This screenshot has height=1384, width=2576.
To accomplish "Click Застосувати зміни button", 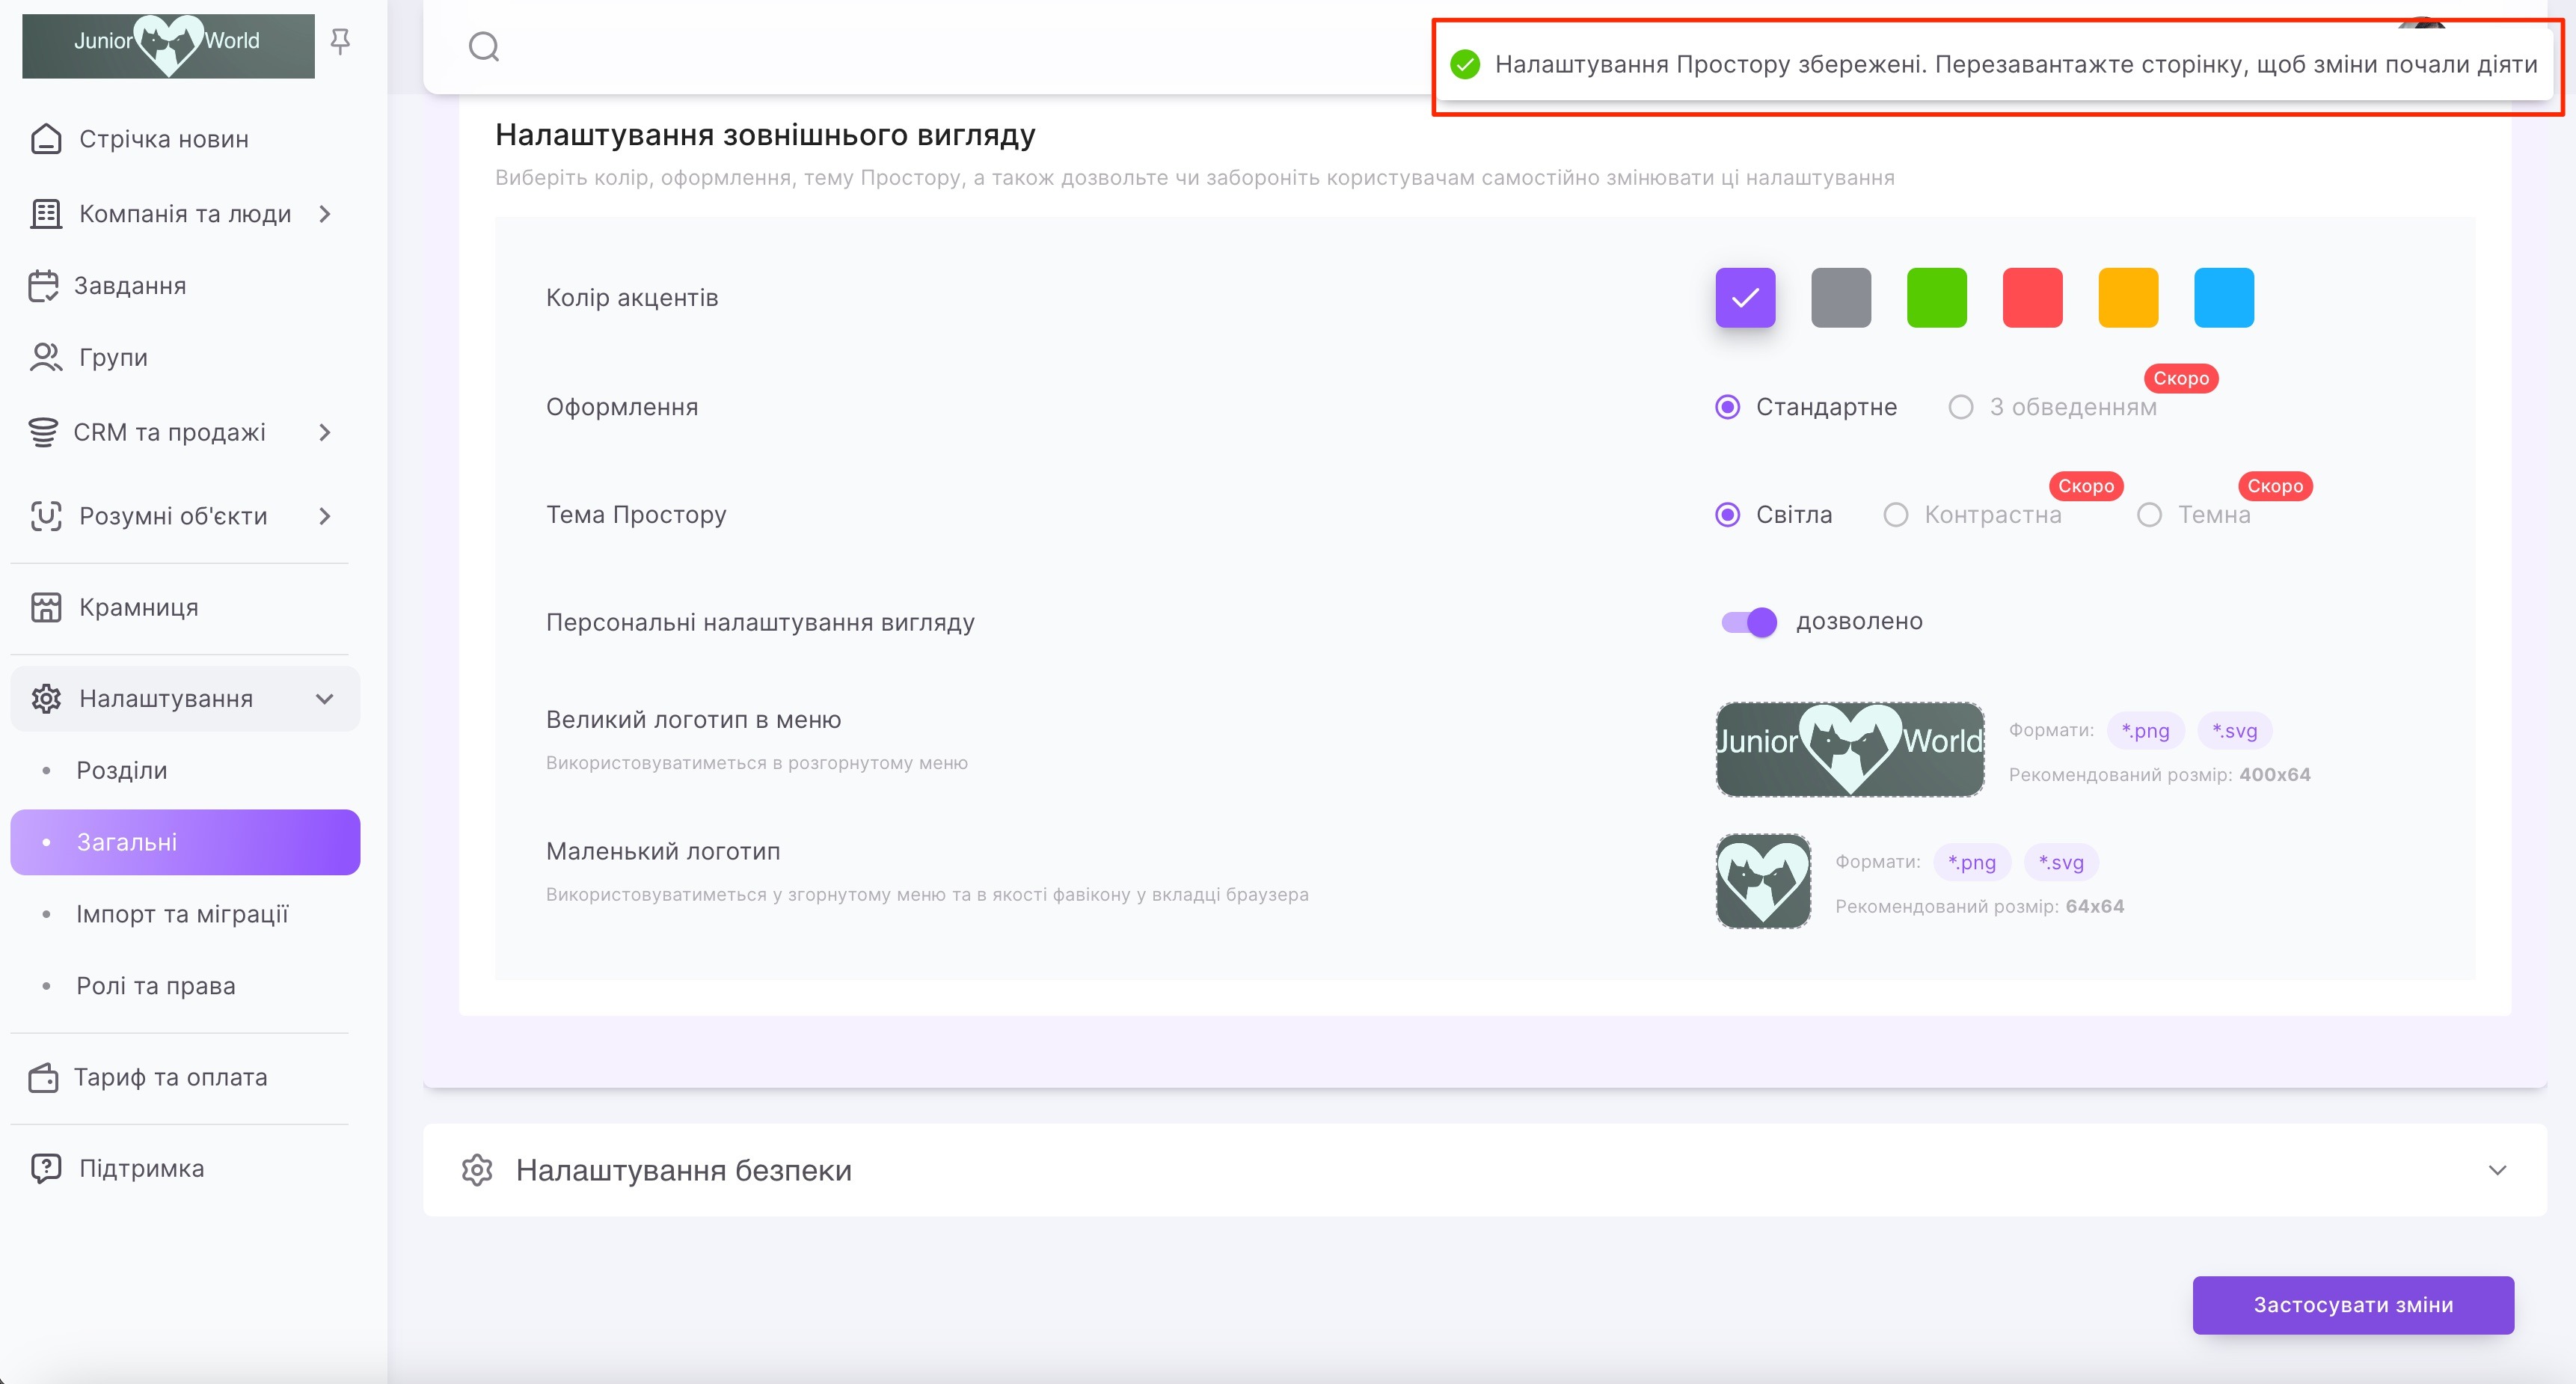I will coord(2352,1305).
